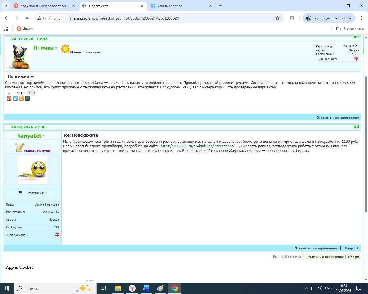
Task: Open the Paint app from taskbar
Action: [160, 288]
